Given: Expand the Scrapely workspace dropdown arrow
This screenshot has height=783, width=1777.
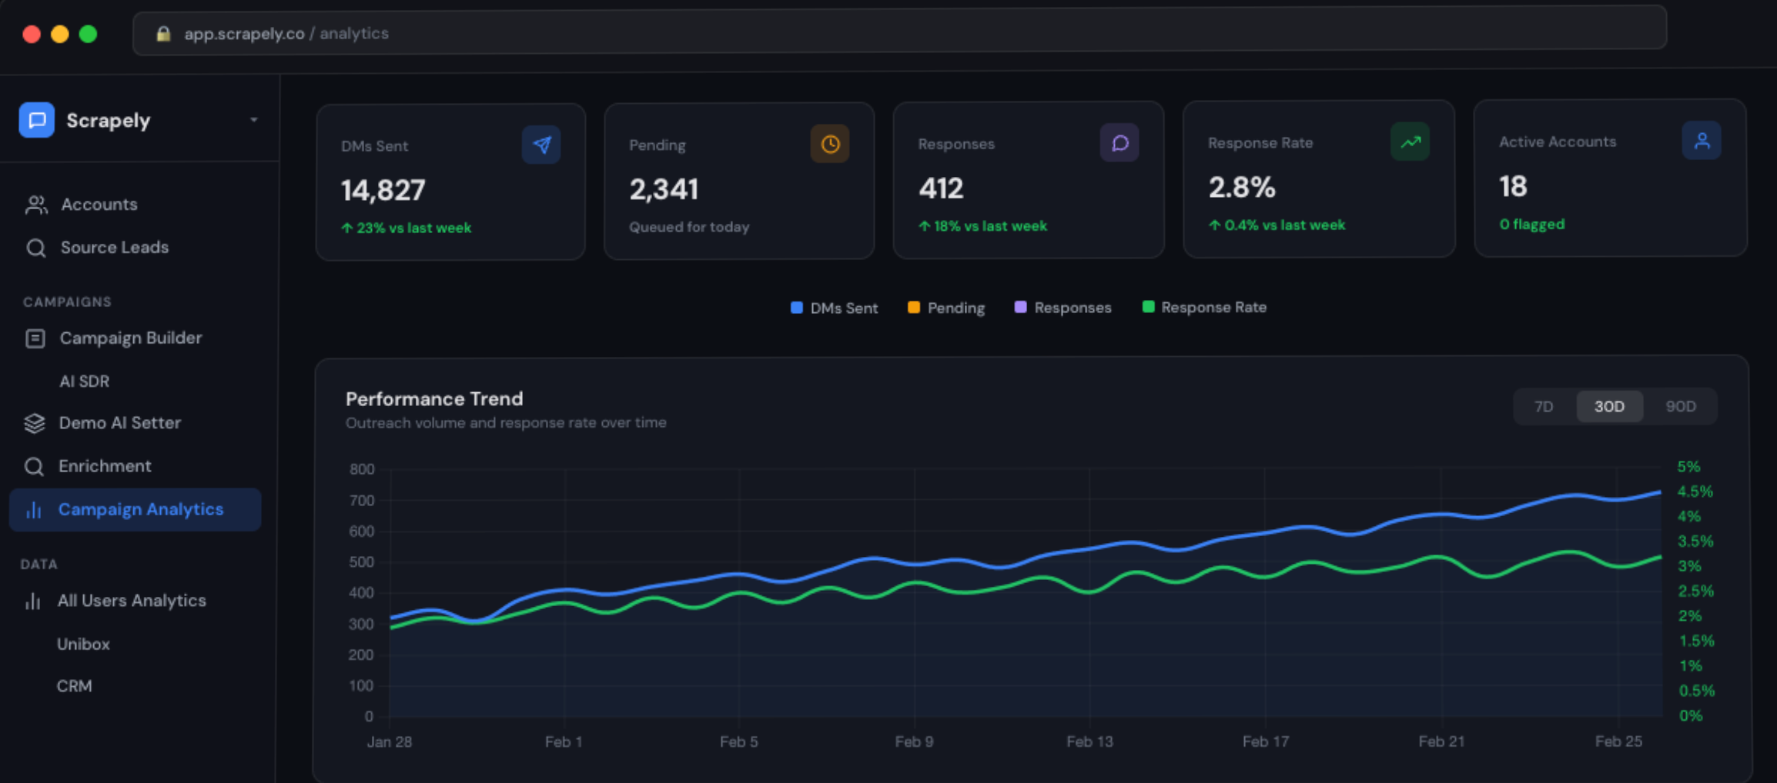Looking at the screenshot, I should tap(253, 120).
